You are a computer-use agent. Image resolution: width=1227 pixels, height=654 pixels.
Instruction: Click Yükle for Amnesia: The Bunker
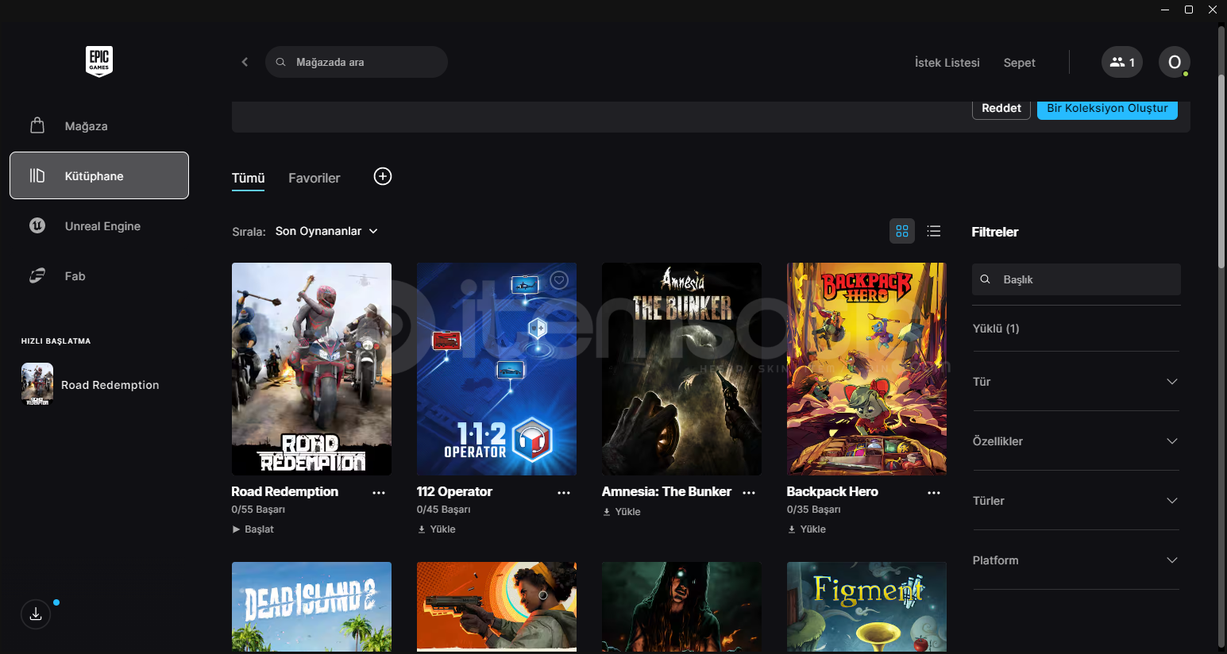point(622,512)
